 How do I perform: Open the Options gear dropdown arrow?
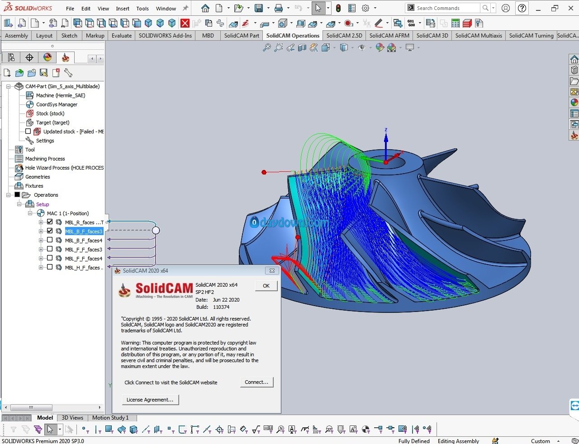375,8
